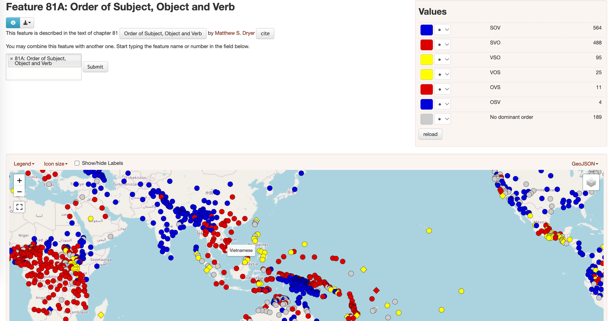Open the SOV marker shape dropdown
Image resolution: width=613 pixels, height=321 pixels.
(x=442, y=30)
